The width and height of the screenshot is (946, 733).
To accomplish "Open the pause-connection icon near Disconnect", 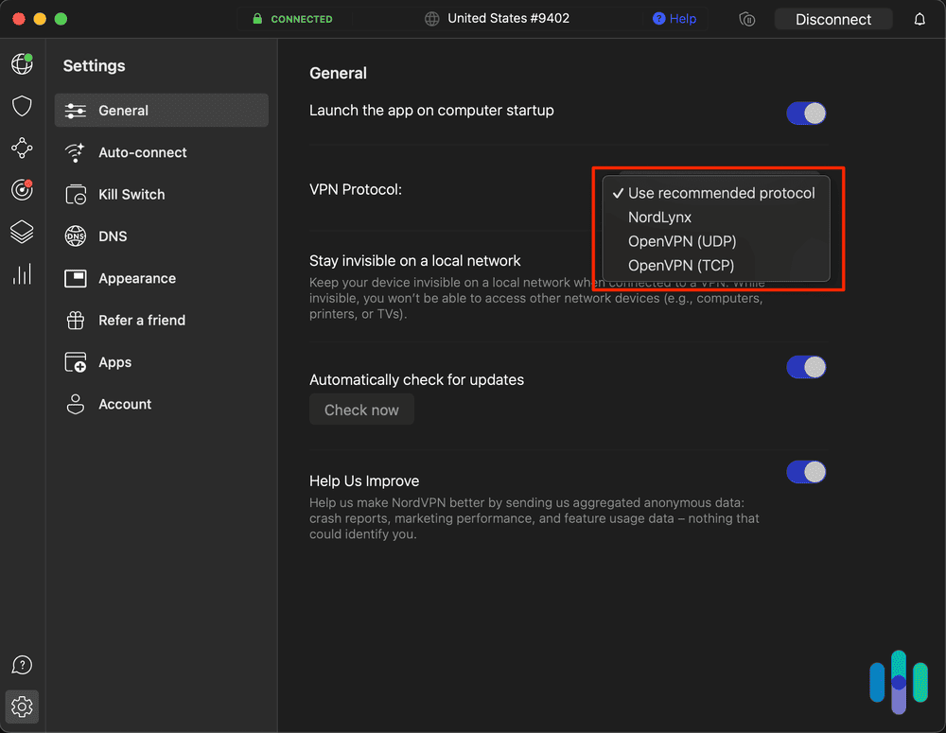I will pos(747,18).
